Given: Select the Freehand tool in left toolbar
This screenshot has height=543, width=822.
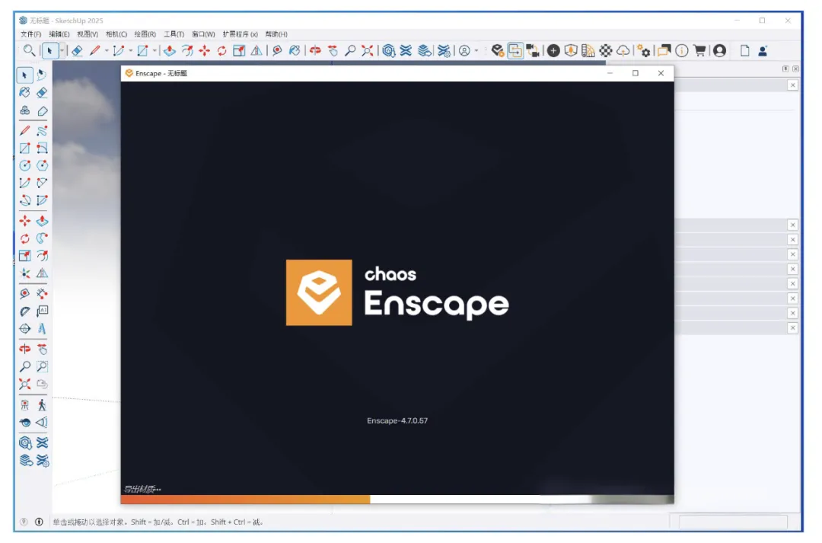Looking at the screenshot, I should click(42, 131).
